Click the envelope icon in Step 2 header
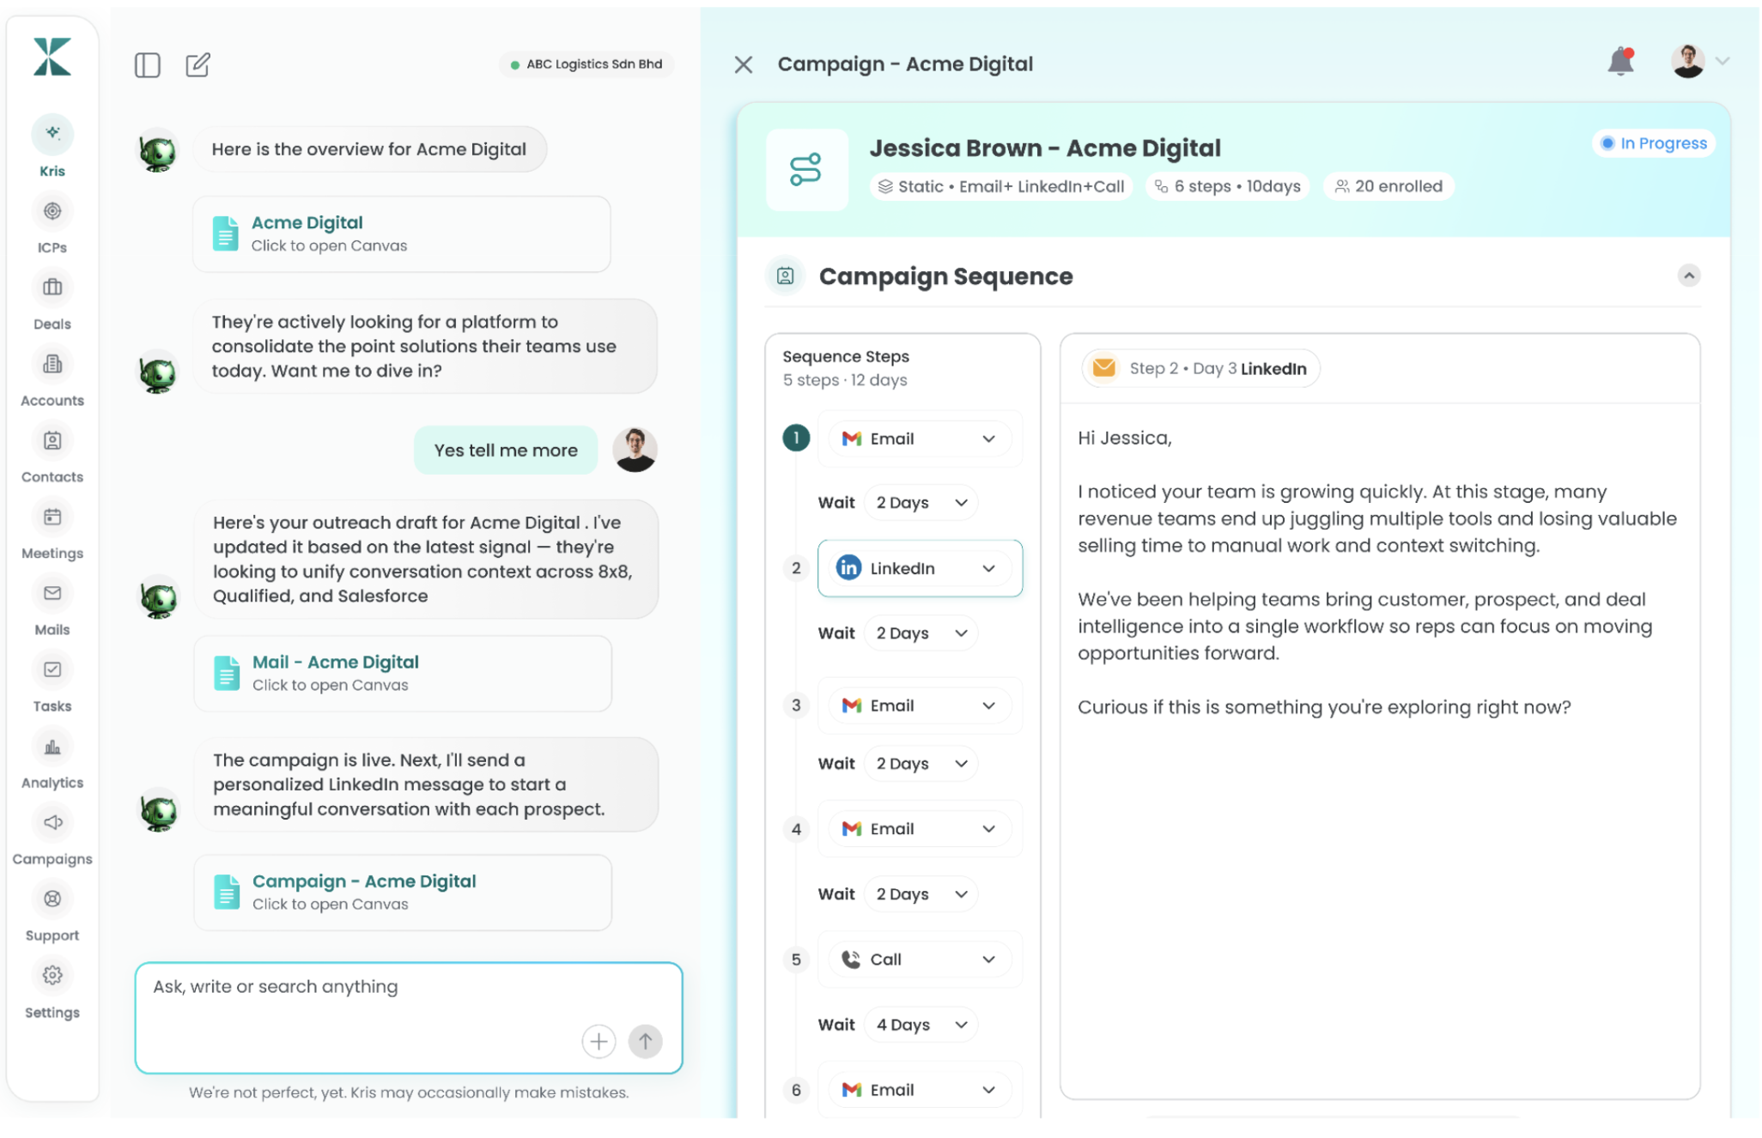 click(1103, 368)
